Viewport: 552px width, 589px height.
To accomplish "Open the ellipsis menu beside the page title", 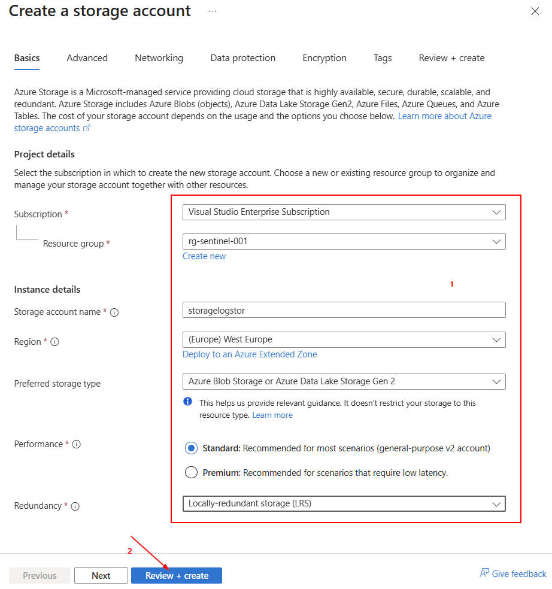I will pos(212,11).
